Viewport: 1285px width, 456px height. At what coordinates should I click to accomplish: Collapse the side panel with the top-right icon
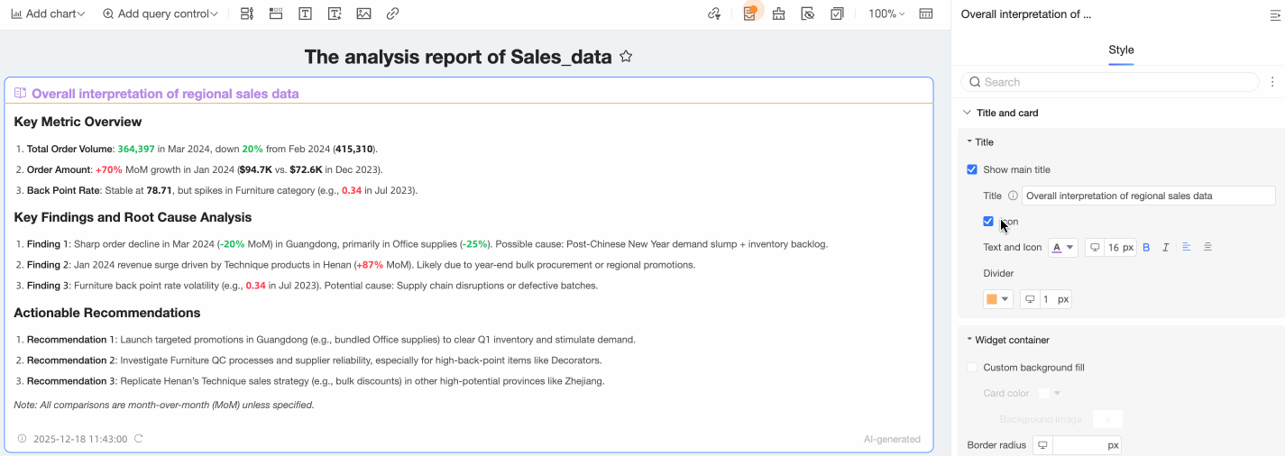pos(1275,14)
